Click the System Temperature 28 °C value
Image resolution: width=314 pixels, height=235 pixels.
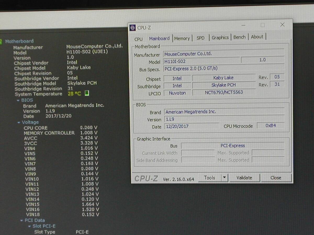point(74,93)
